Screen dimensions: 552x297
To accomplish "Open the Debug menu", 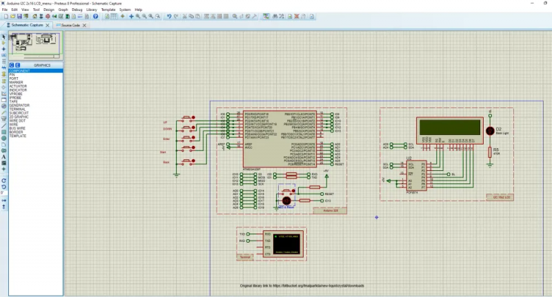I will point(77,10).
